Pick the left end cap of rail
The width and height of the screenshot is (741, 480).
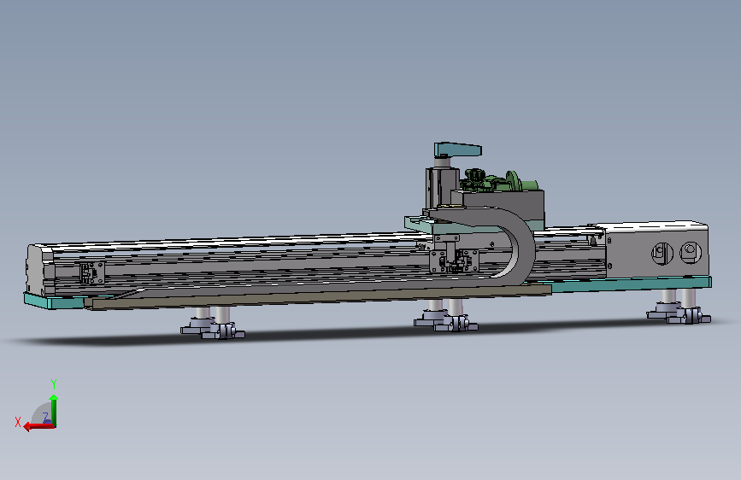[x=41, y=269]
